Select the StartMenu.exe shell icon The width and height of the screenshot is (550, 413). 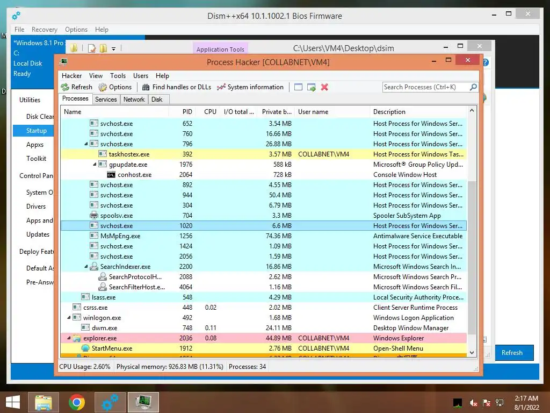[x=85, y=348]
